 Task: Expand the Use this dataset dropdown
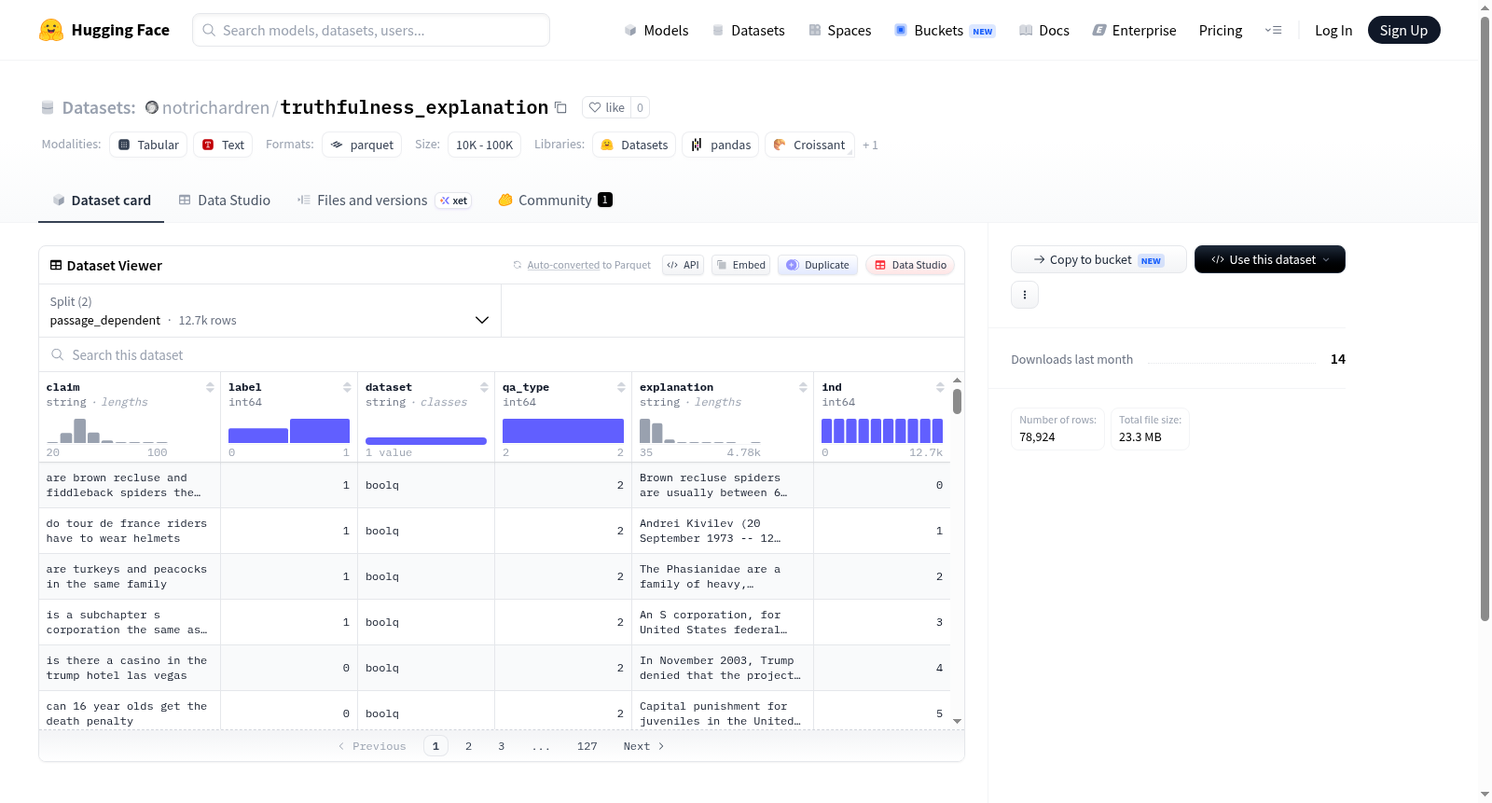pos(1269,259)
